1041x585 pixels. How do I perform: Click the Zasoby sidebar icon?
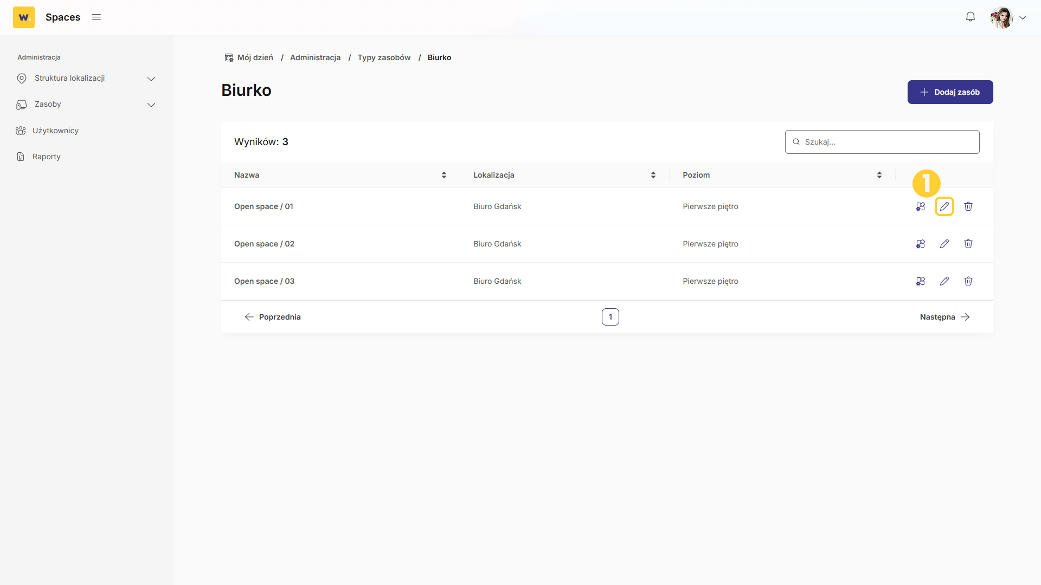point(22,105)
